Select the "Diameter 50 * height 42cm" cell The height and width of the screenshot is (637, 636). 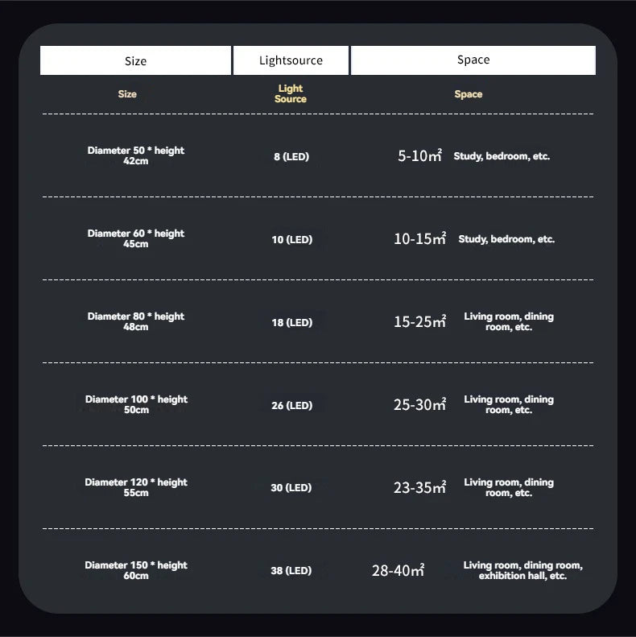[136, 155]
